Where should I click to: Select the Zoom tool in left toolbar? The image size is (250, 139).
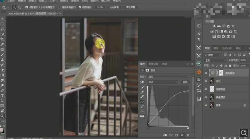click(x=2, y=116)
